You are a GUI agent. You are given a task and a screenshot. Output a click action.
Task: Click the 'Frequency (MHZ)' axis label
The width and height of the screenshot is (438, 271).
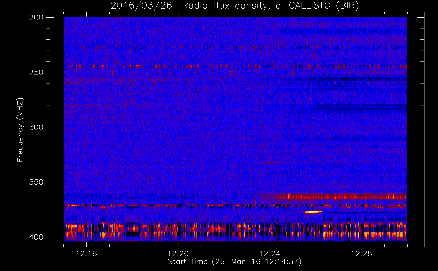(20, 130)
